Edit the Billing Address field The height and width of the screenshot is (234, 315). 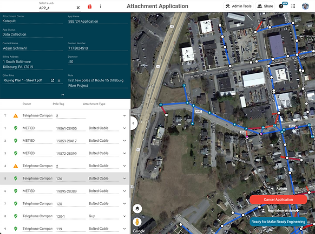pyautogui.click(x=32, y=64)
